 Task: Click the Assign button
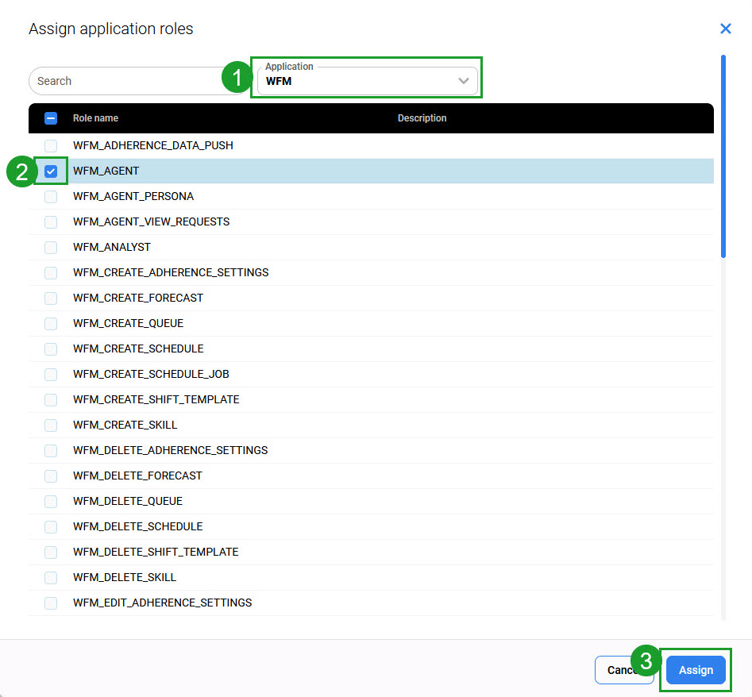(x=696, y=670)
